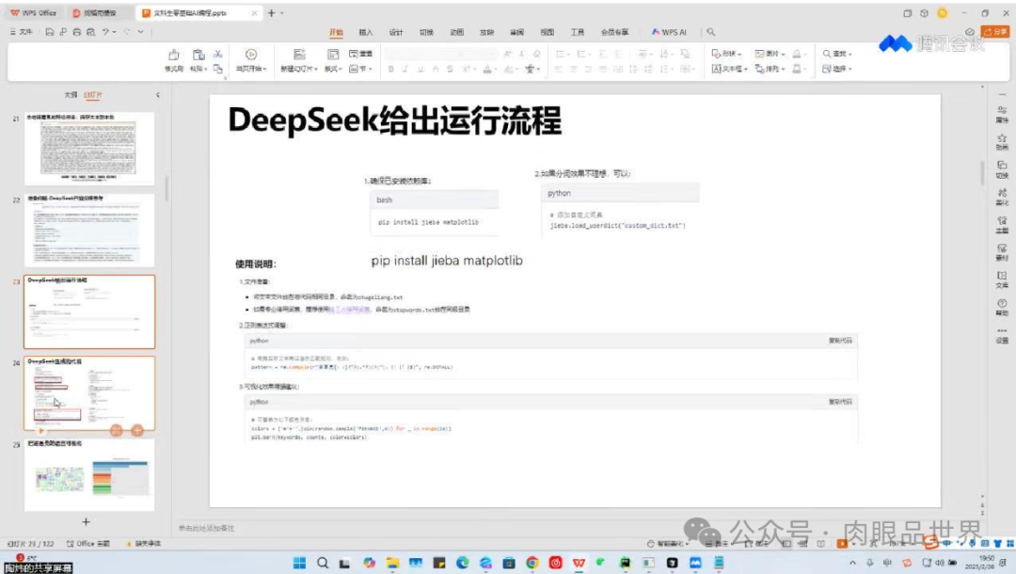This screenshot has height=574, width=1016.
Task: Switch to the 设计 ribbon tab
Action: tap(396, 32)
